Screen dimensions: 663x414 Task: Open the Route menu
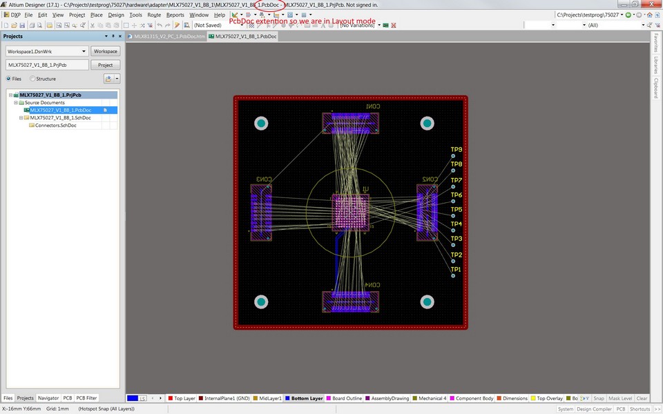point(154,14)
